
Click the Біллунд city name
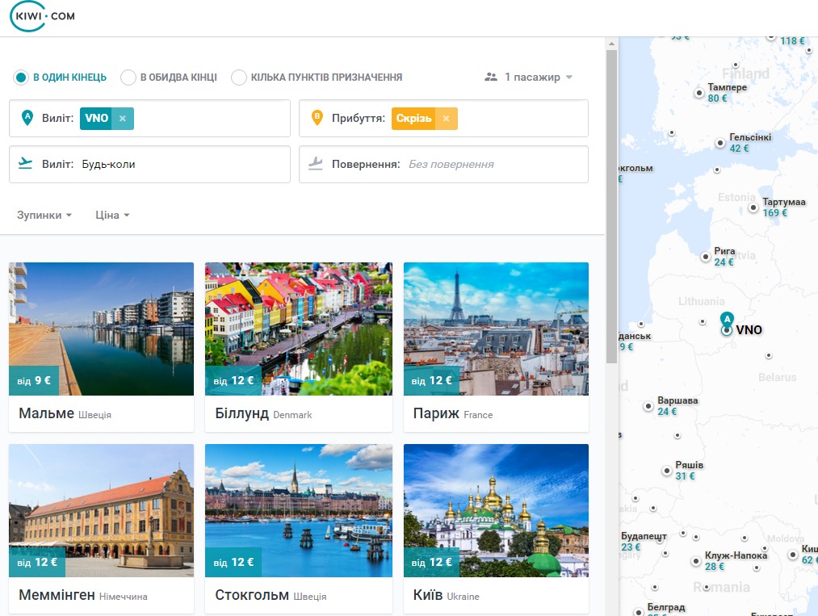tap(242, 413)
